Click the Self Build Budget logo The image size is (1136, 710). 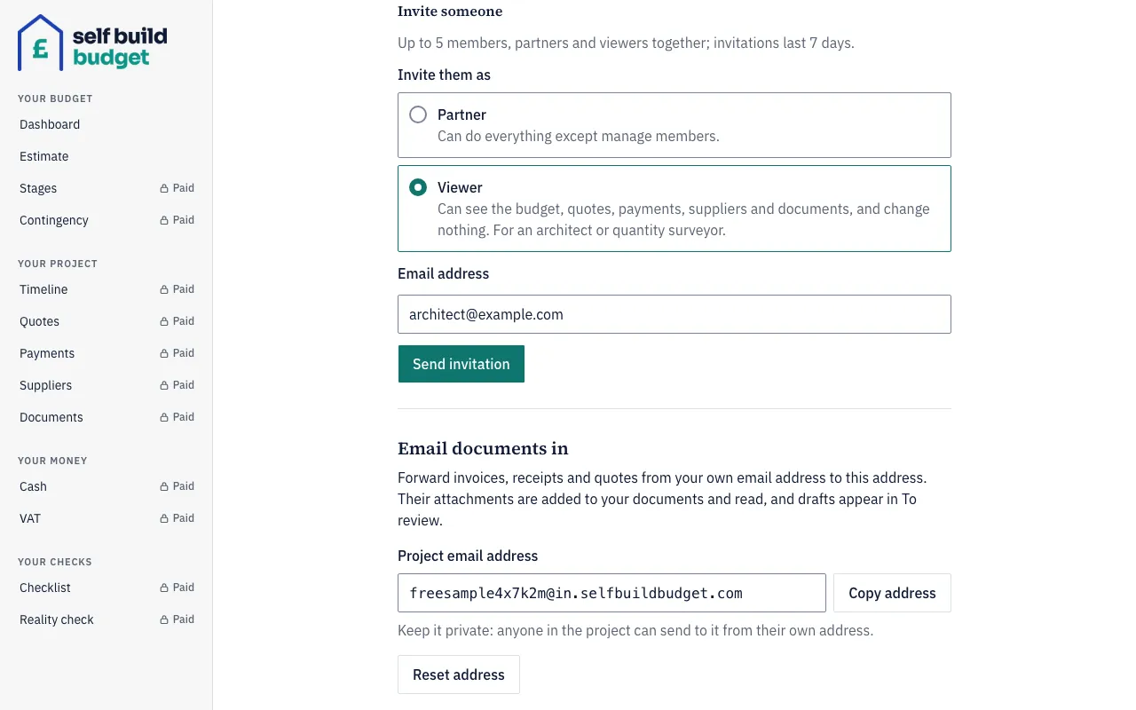coord(92,43)
